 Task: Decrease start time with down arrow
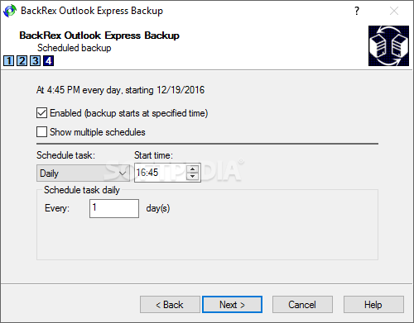[193, 176]
